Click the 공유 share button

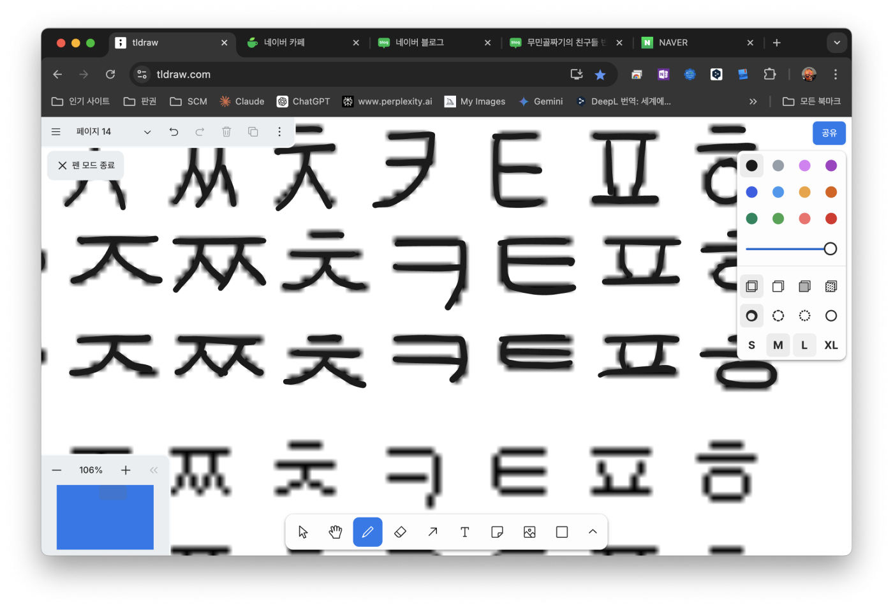tap(829, 133)
